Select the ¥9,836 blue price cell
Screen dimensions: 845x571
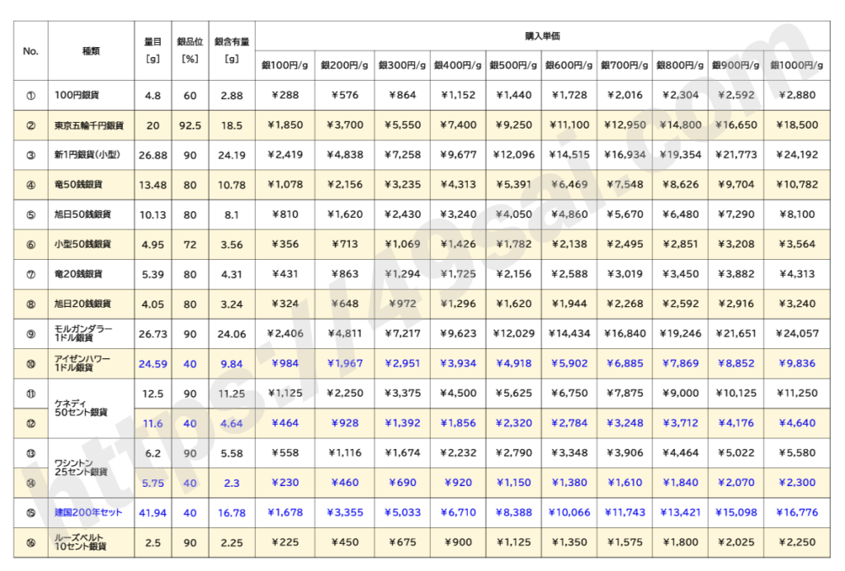pos(796,363)
